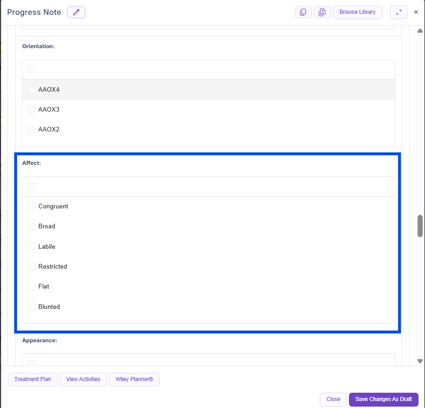Image resolution: width=425 pixels, height=408 pixels.
Task: Mark affect as Congruent
Action: 32,207
